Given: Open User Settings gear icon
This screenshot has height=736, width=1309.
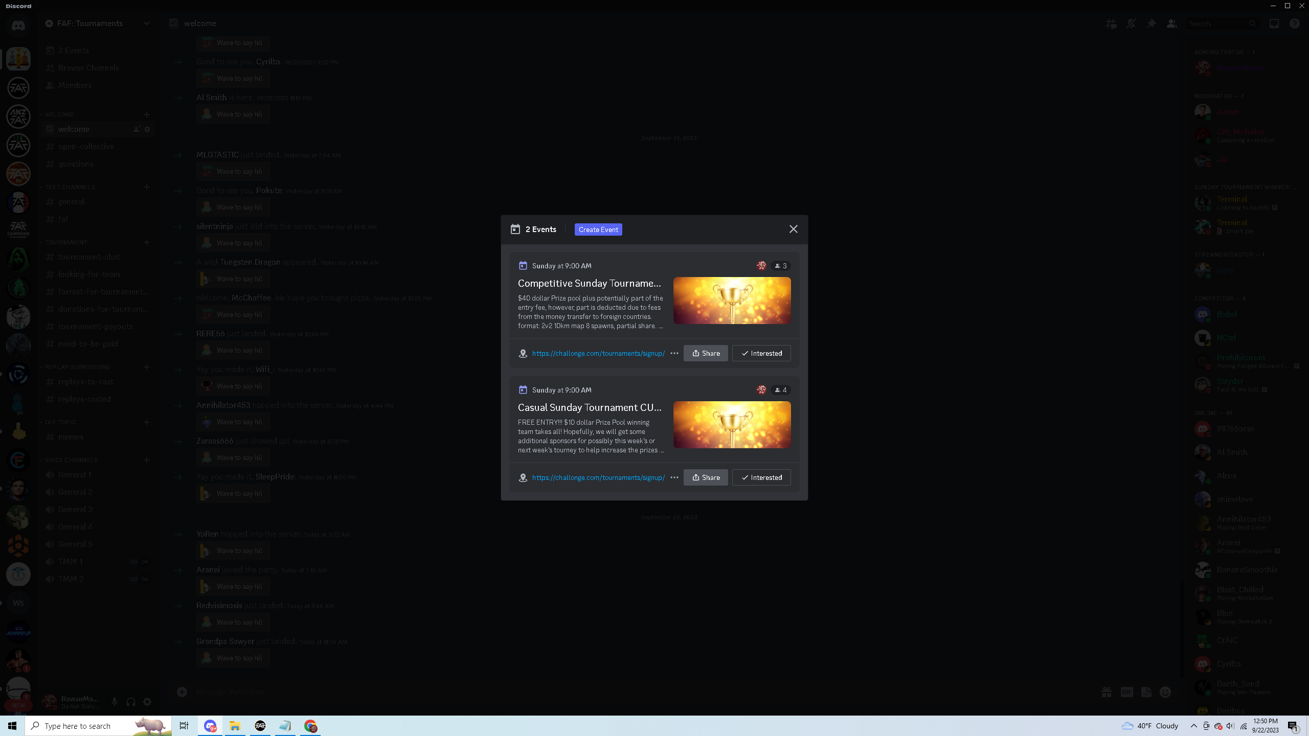Looking at the screenshot, I should click(147, 702).
